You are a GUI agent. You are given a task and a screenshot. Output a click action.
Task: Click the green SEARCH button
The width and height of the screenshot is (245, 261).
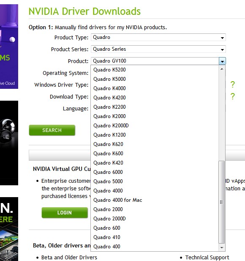pos(52,130)
